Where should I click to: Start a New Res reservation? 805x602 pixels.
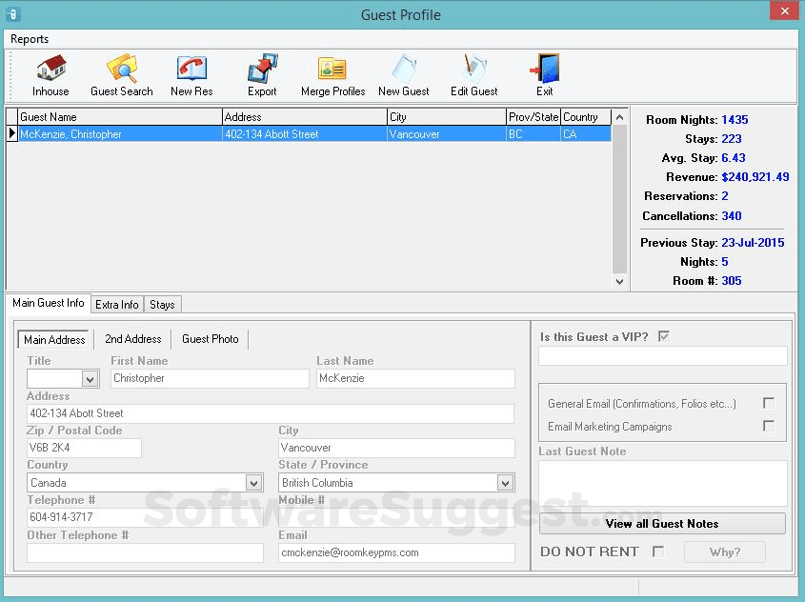[191, 74]
